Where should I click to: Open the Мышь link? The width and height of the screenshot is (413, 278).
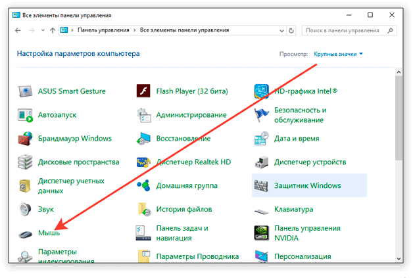[49, 233]
